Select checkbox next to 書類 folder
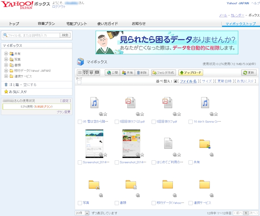This screenshot has height=216, width=260. (117, 203)
